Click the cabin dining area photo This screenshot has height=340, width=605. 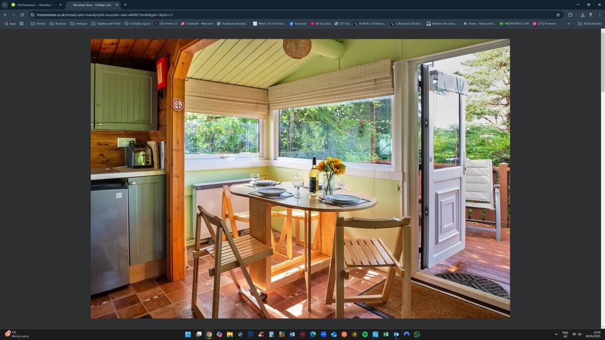[300, 178]
